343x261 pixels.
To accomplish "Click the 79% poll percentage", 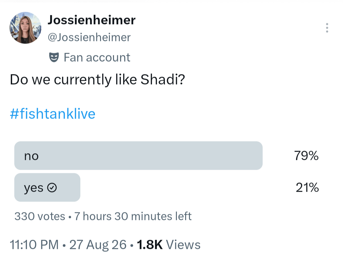I will pos(306,156).
